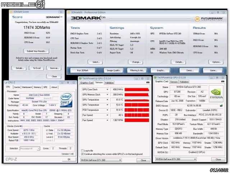230x173 pixels.
Task: Click the Fan Speed RPM red graph bar
Action: tap(137, 120)
